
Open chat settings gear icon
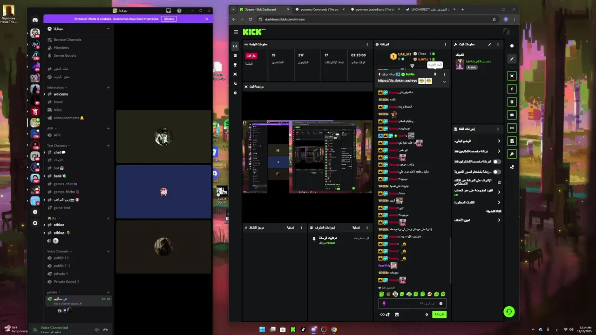coord(427,315)
